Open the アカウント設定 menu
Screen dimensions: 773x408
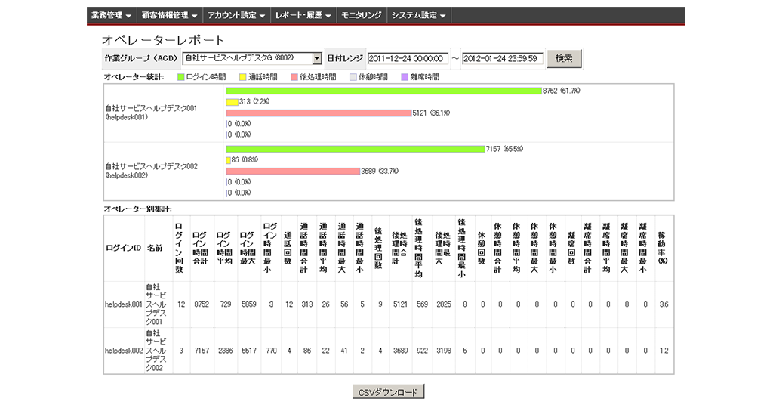coord(236,15)
